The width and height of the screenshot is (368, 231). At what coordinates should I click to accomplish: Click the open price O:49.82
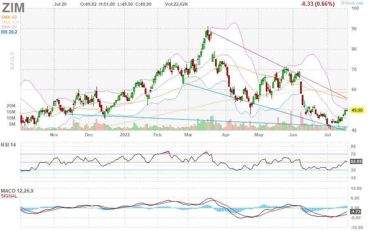89,4
